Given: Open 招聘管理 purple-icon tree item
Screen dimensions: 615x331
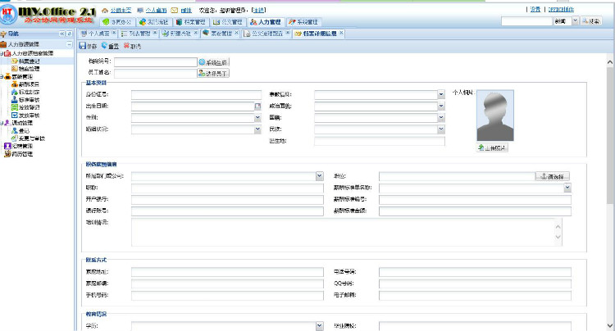Looking at the screenshot, I should tap(18, 146).
